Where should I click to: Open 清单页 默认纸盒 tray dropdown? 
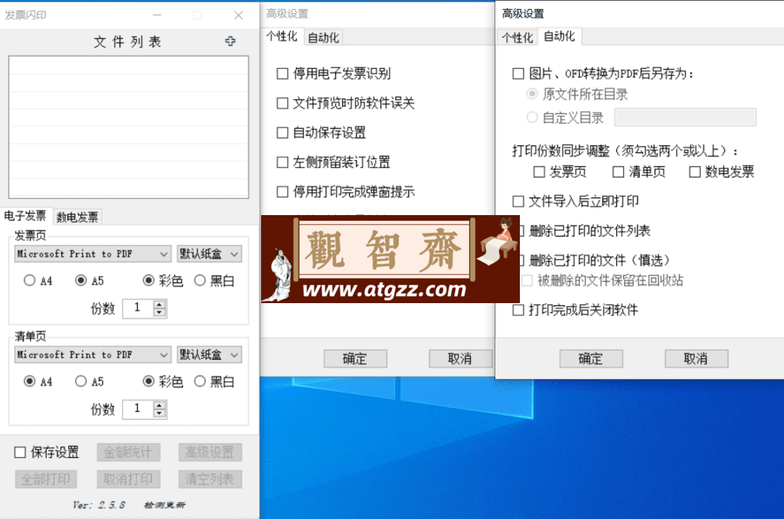pos(210,355)
